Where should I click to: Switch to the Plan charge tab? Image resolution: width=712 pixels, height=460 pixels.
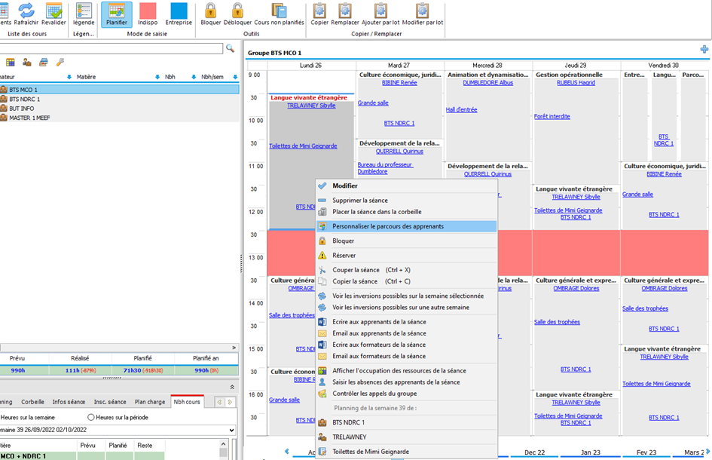(x=149, y=402)
